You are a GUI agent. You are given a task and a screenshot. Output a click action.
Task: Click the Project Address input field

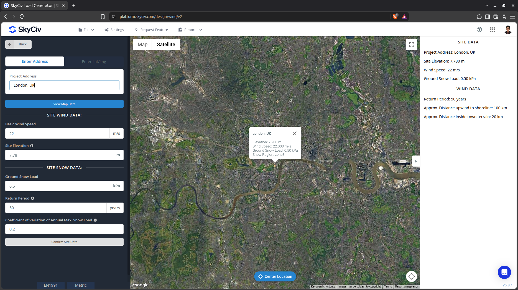[x=64, y=85]
